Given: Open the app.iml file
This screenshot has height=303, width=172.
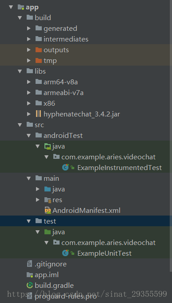Looking at the screenshot, I should [47, 275].
